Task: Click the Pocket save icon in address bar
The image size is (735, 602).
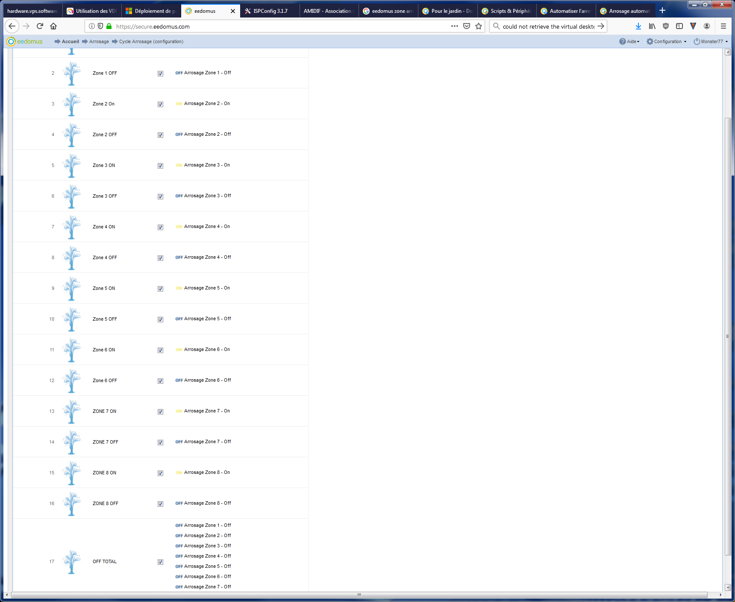Action: pos(467,26)
